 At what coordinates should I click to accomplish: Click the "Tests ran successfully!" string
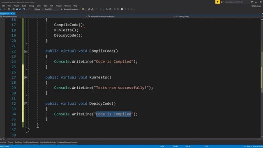point(122,88)
